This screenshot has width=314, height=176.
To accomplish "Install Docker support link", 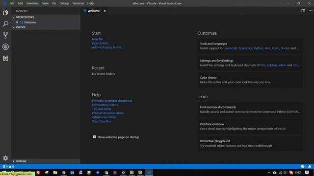I will click(x=285, y=48).
